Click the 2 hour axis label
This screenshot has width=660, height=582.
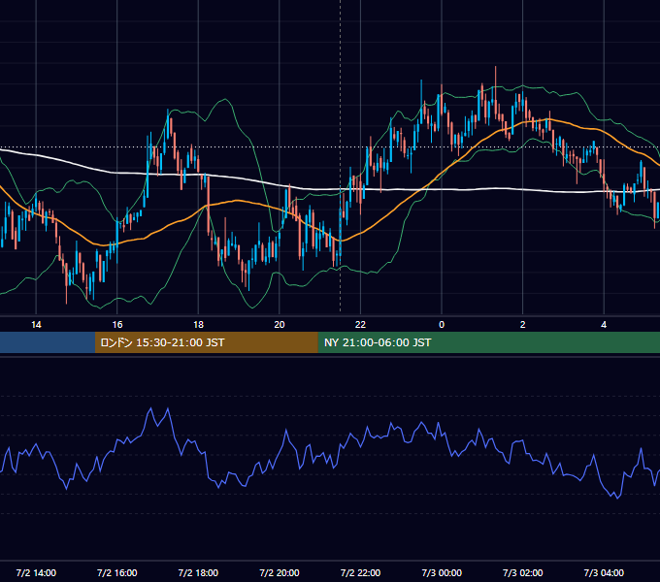pos(523,325)
